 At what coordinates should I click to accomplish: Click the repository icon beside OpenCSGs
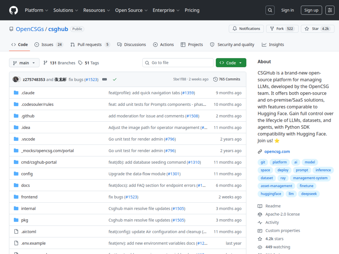click(x=11, y=29)
